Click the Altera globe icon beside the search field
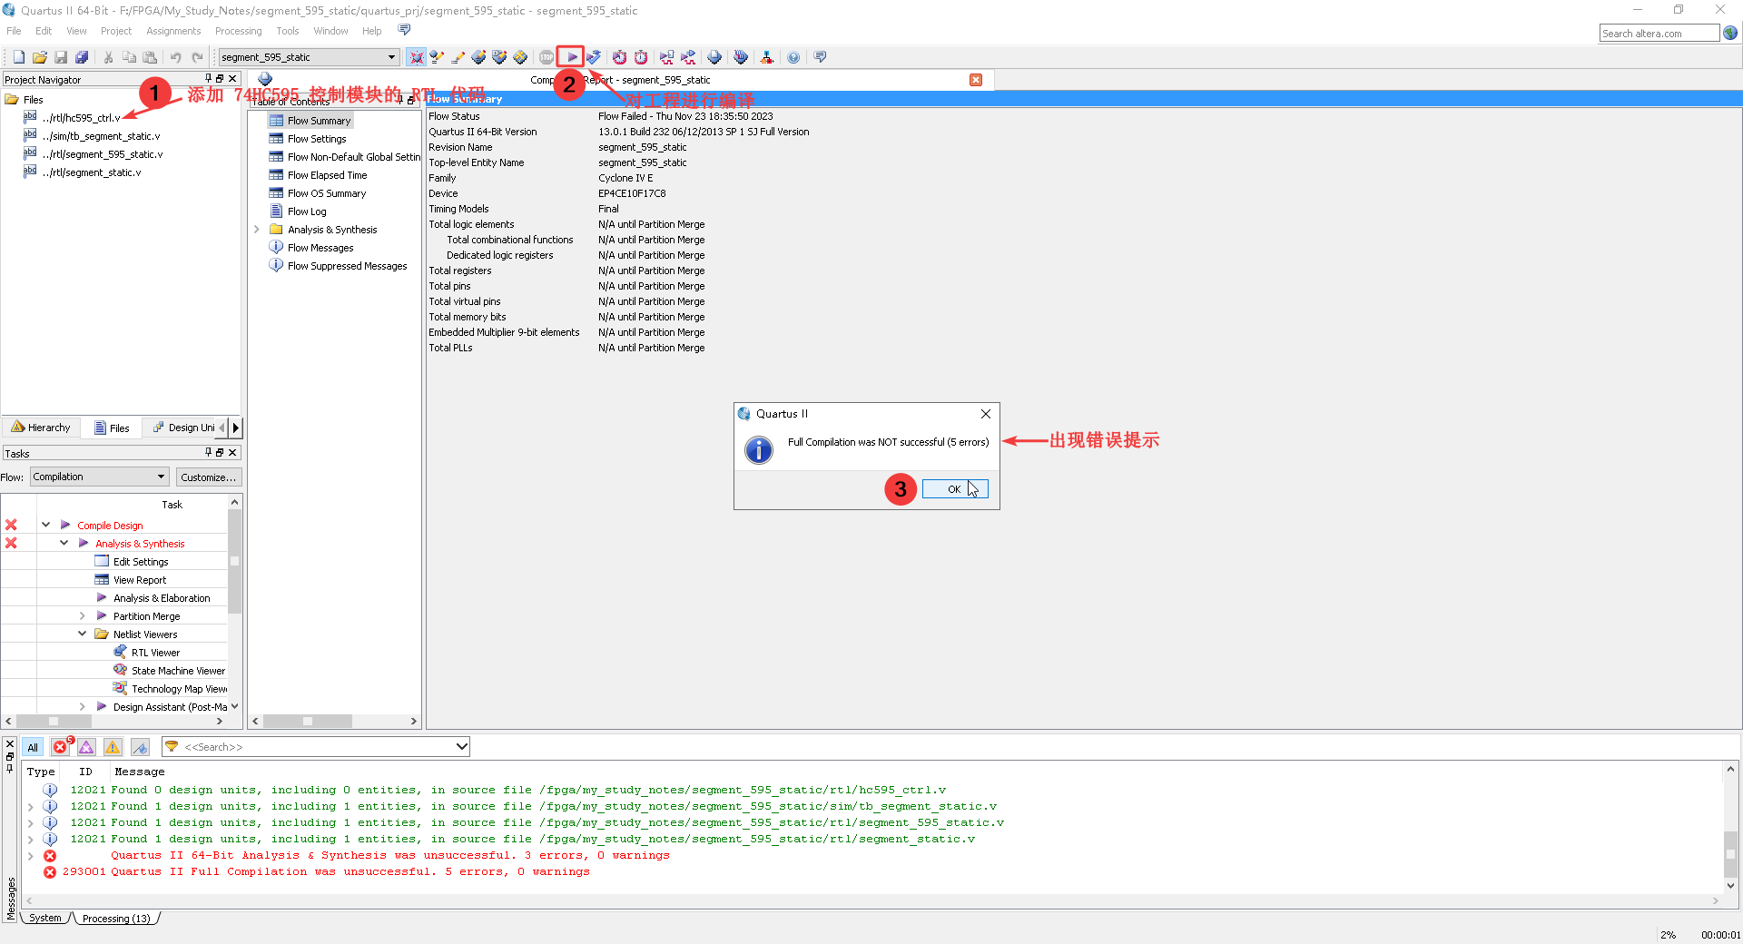Screen dimensions: 1743x944 point(1730,33)
